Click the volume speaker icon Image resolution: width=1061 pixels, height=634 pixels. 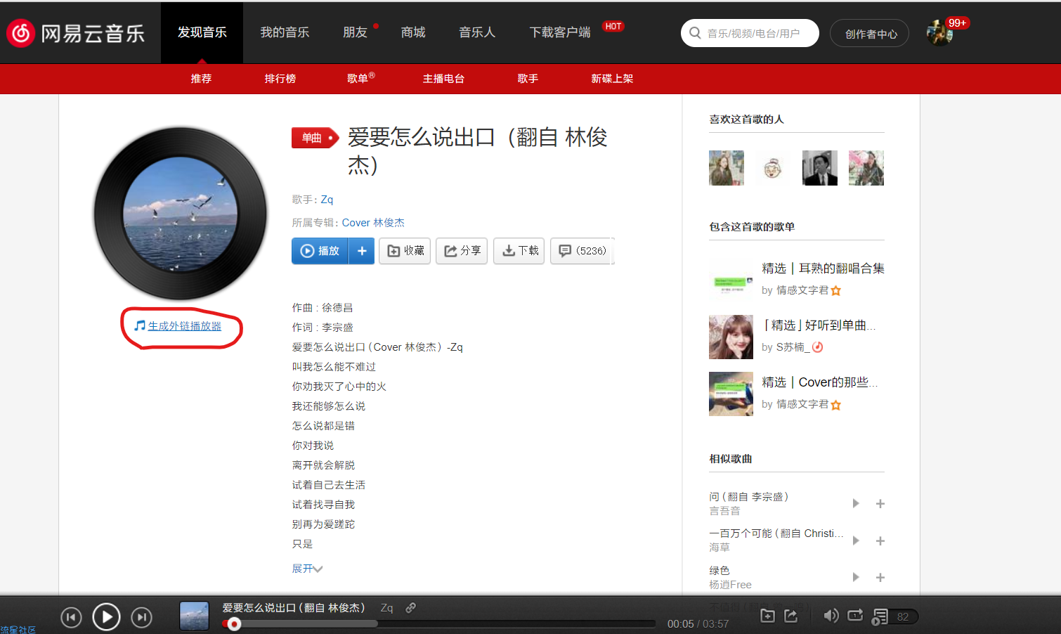831,616
